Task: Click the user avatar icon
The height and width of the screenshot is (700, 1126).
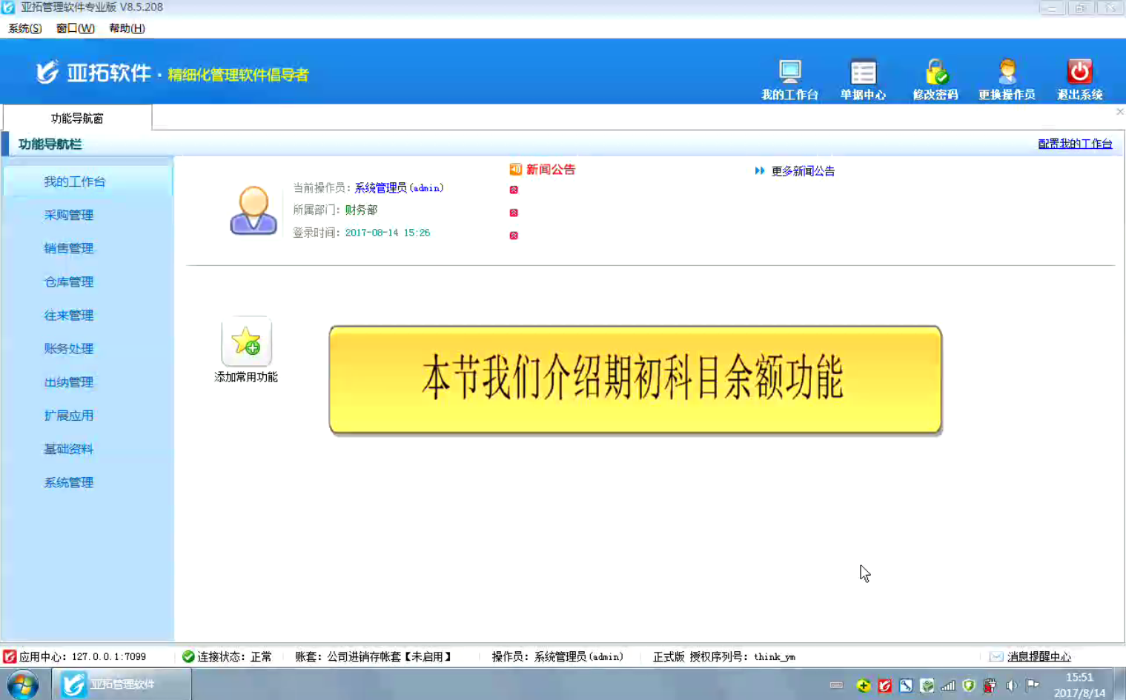Action: point(254,210)
